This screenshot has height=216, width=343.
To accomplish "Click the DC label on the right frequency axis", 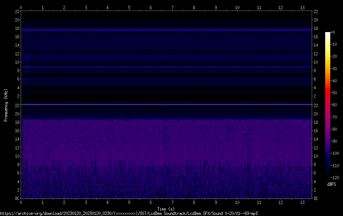I will (x=316, y=199).
